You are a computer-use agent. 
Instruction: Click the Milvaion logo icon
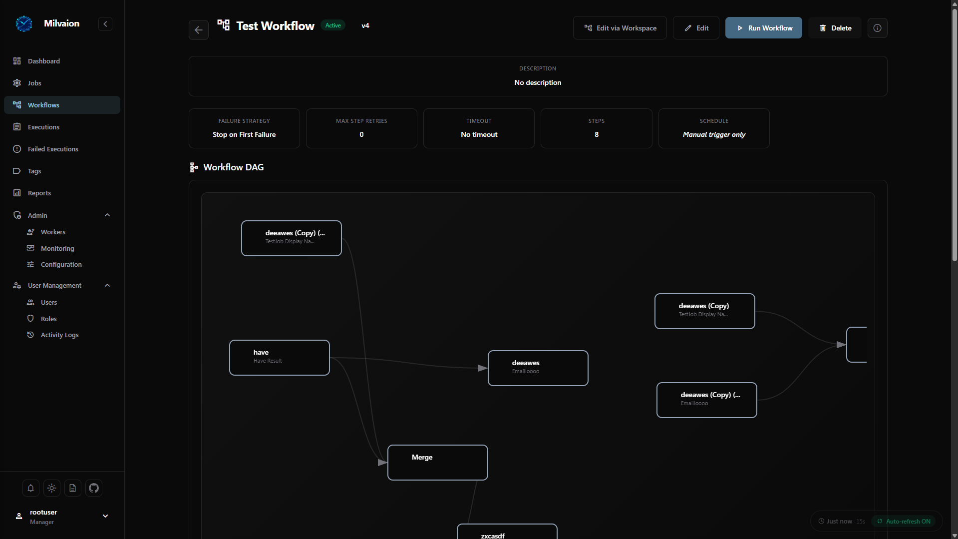[x=23, y=23]
